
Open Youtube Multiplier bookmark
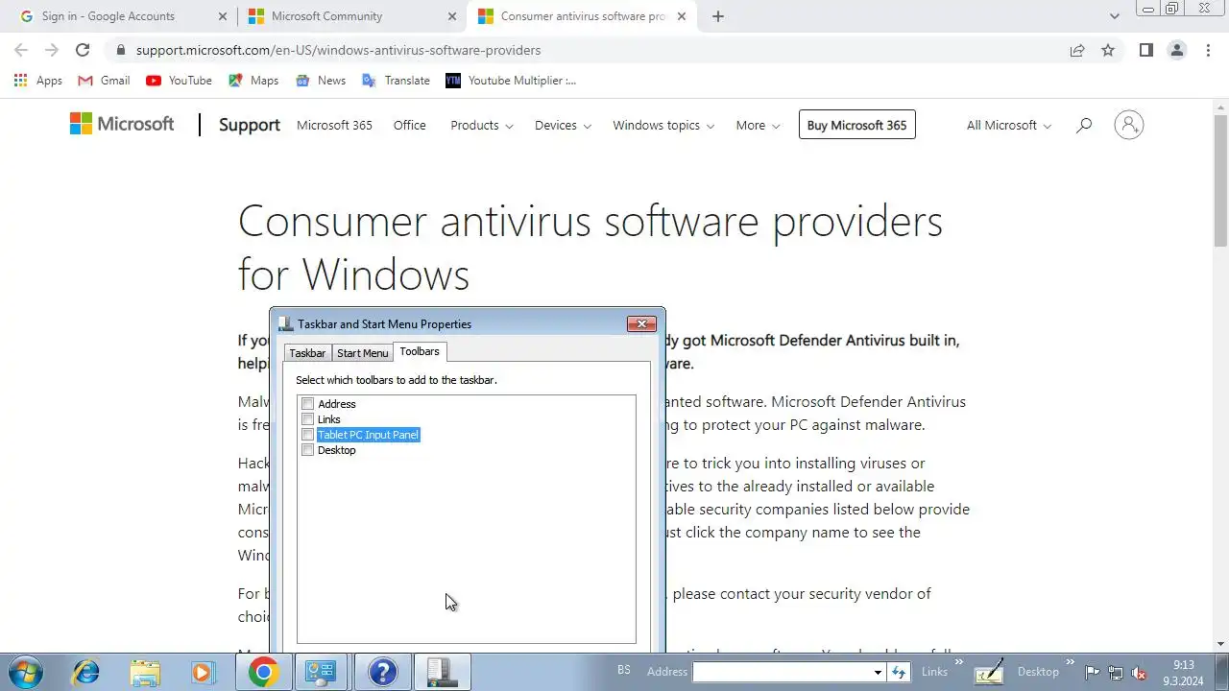(x=511, y=81)
